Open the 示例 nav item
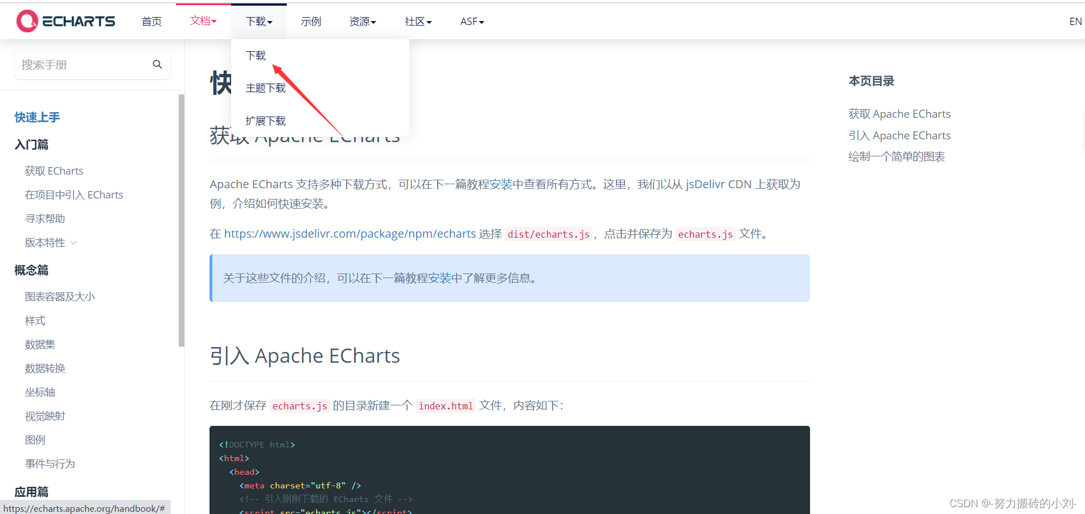Viewport: 1085px width, 514px height. [311, 22]
